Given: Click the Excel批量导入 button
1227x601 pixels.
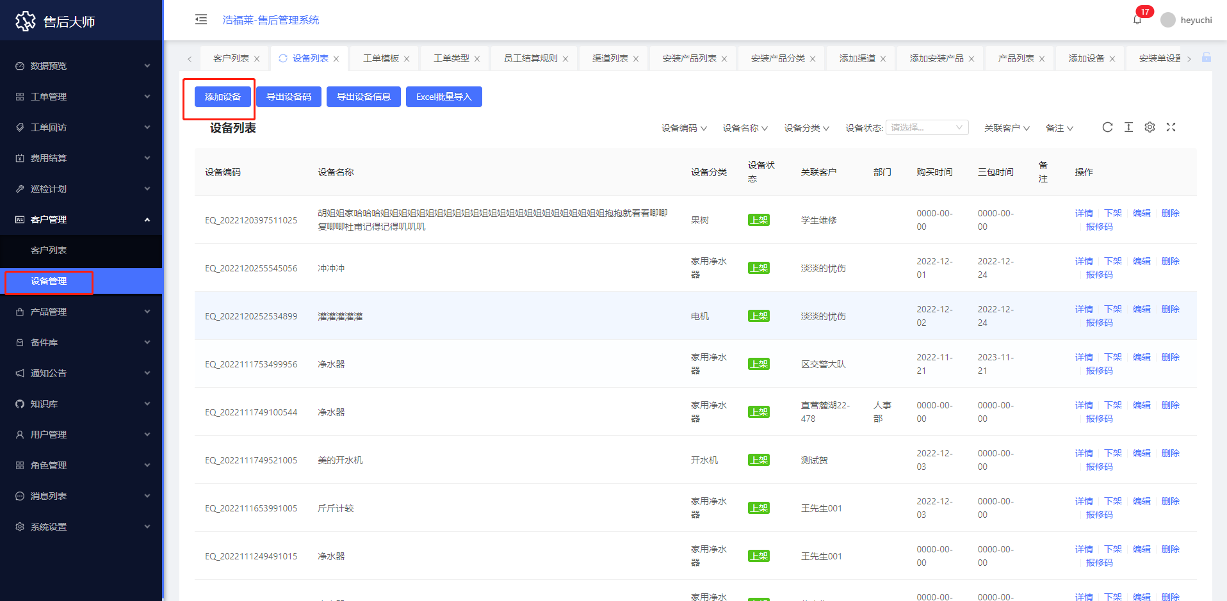Looking at the screenshot, I should click(x=443, y=97).
